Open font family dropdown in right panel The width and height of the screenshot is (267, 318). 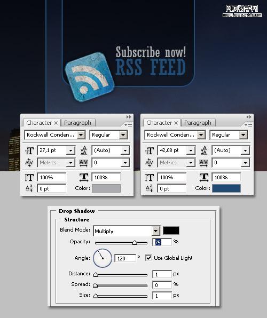coord(201,135)
